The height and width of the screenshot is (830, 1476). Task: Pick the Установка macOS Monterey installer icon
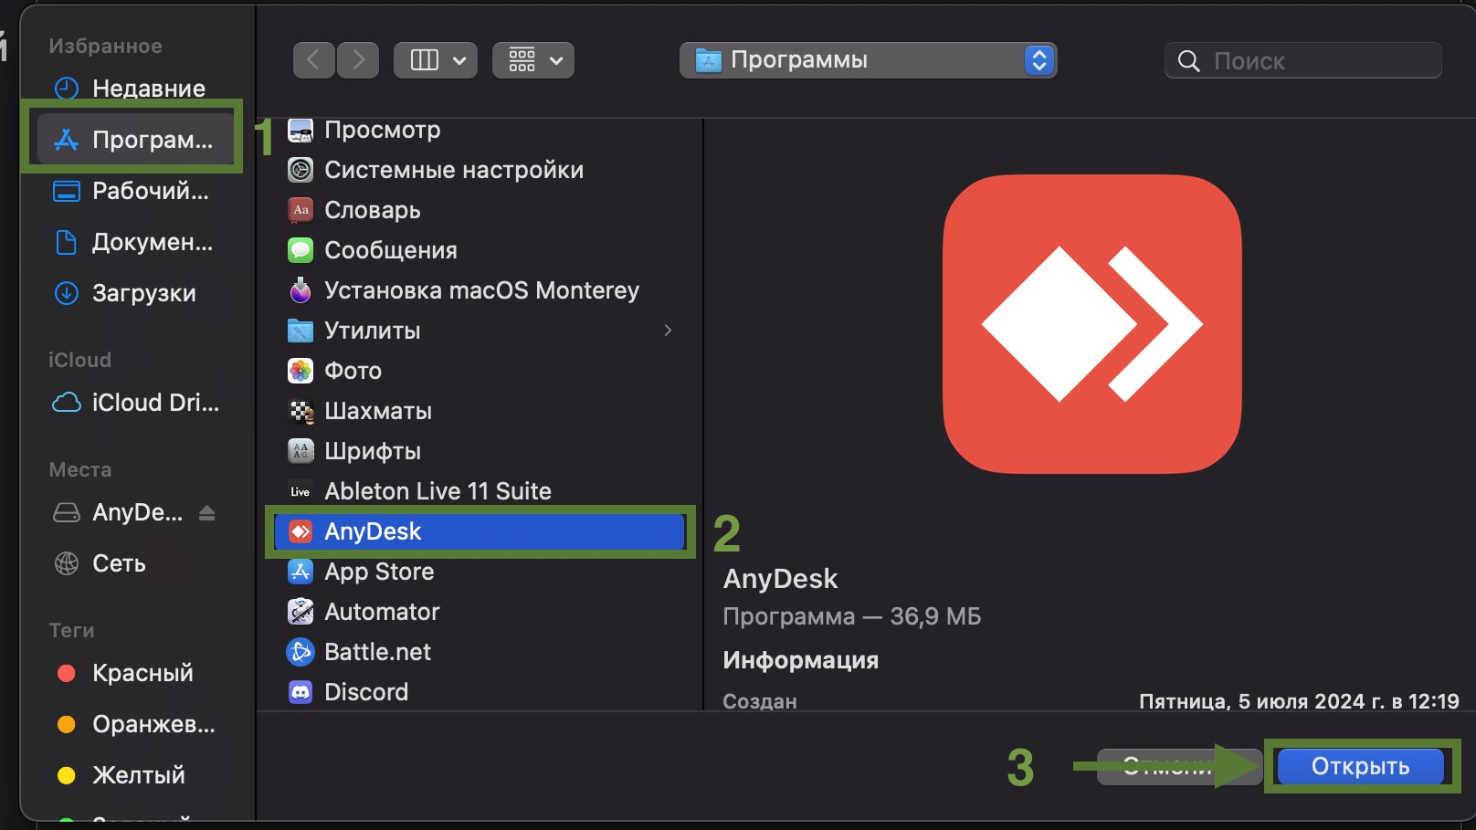300,290
